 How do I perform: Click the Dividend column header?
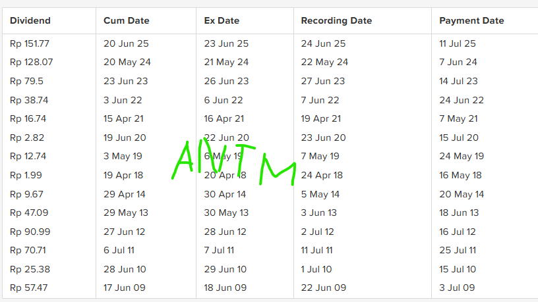click(x=30, y=20)
